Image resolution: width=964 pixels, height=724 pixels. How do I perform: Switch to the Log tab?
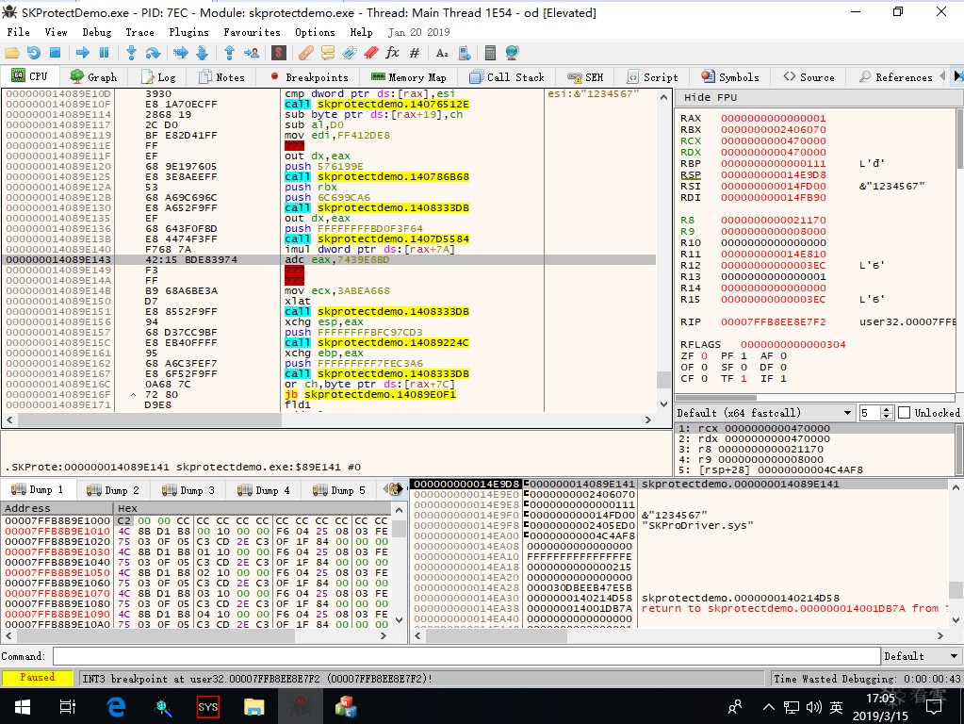point(158,77)
